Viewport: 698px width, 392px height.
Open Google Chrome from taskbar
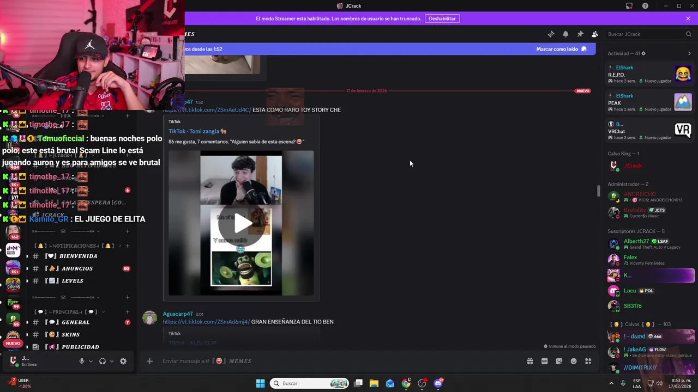pos(406,383)
